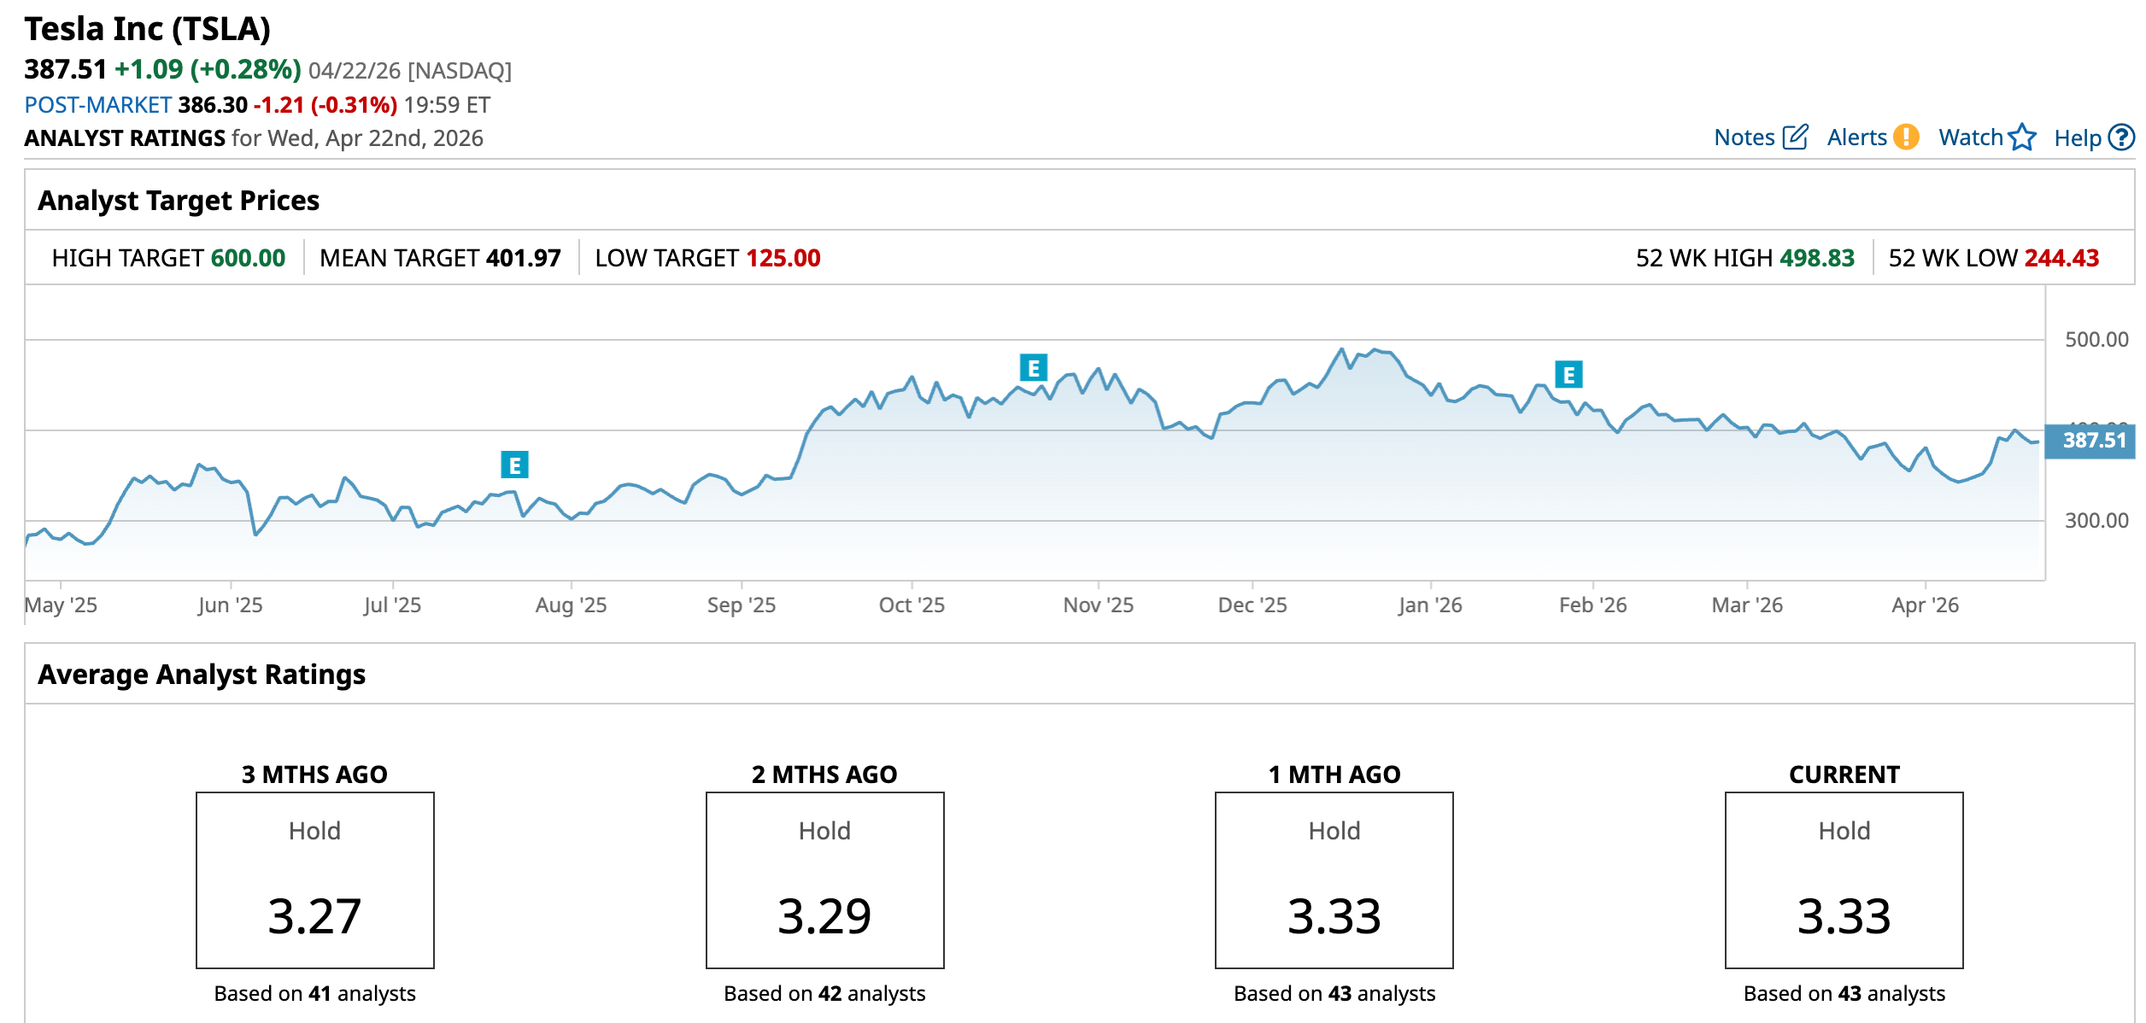Click the earnings E marker near August '25
Viewport: 2146px width, 1023px height.
coord(514,465)
